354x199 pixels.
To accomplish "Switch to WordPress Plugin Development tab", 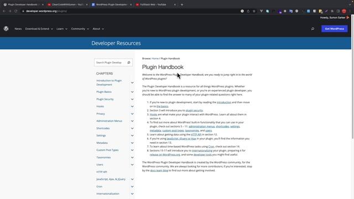I will (x=112, y=4).
